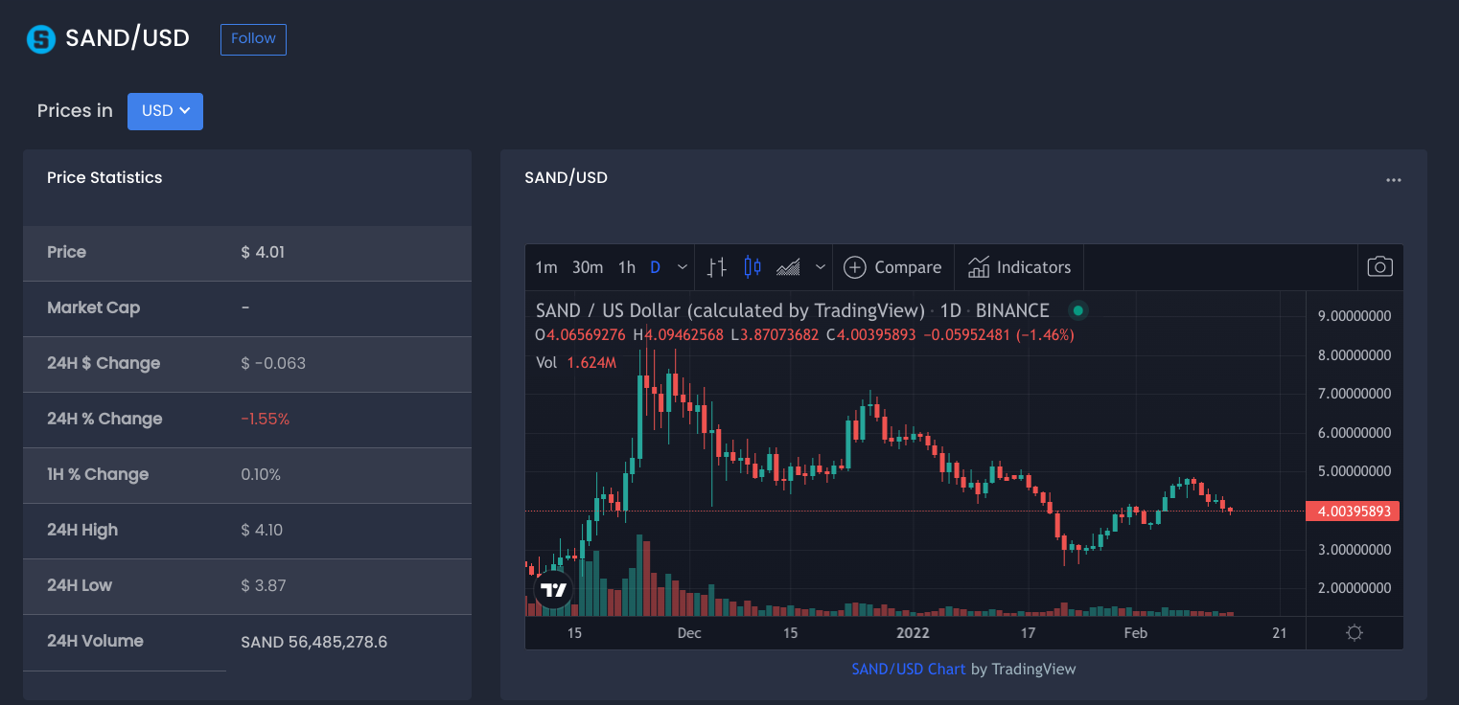This screenshot has width=1459, height=705.
Task: Click the green market status dot
Action: pyautogui.click(x=1078, y=310)
